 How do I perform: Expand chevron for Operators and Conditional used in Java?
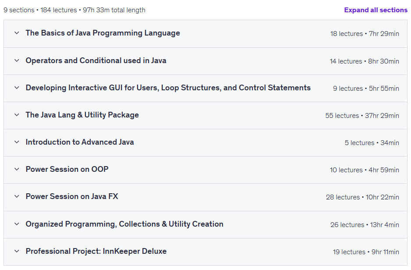pyautogui.click(x=17, y=60)
